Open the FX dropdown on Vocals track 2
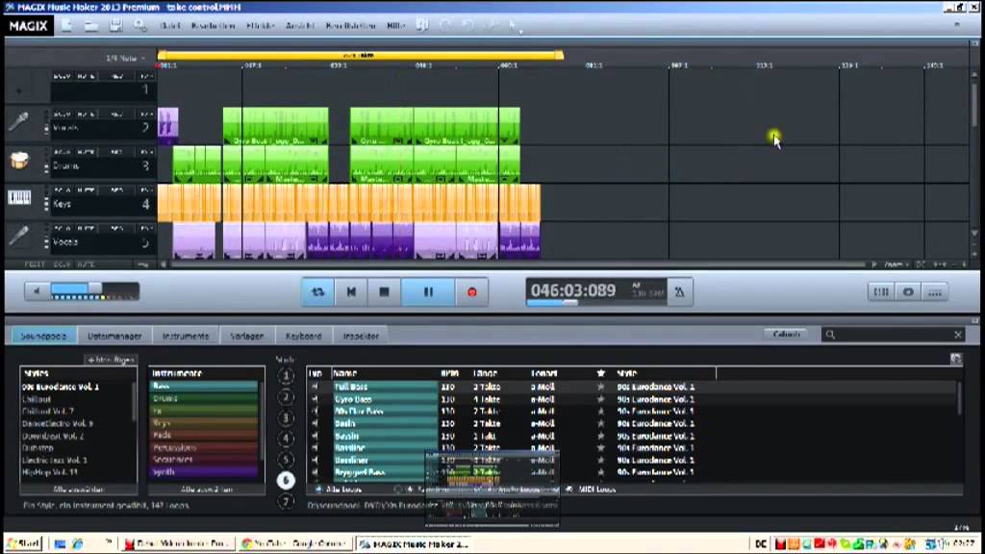The height and width of the screenshot is (554, 985). 146,114
